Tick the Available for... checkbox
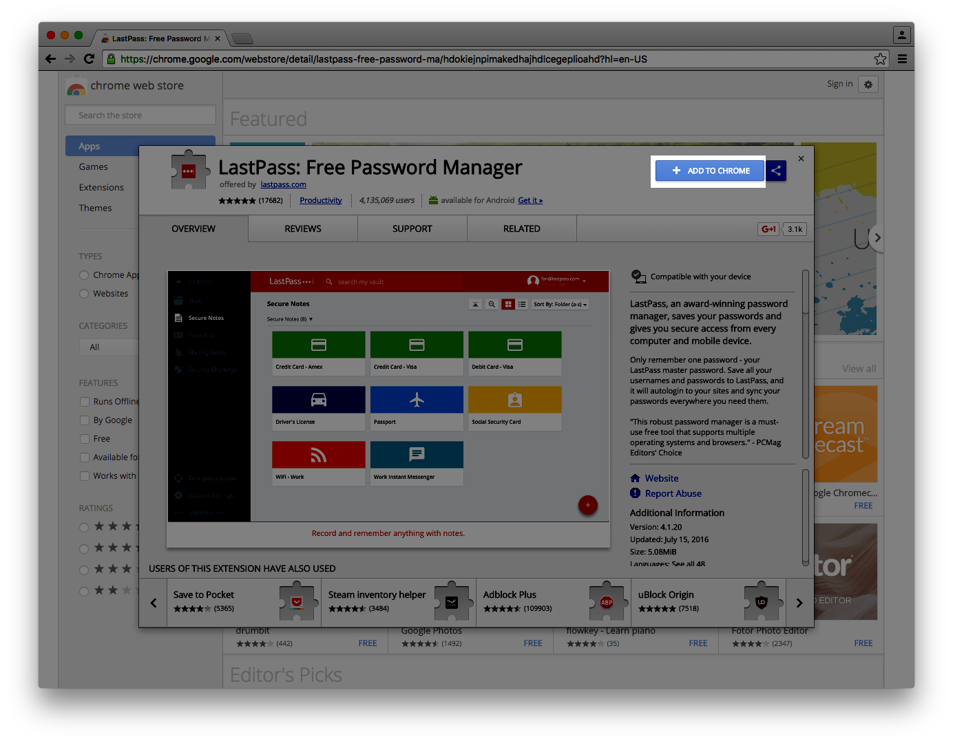This screenshot has width=953, height=743. point(85,457)
